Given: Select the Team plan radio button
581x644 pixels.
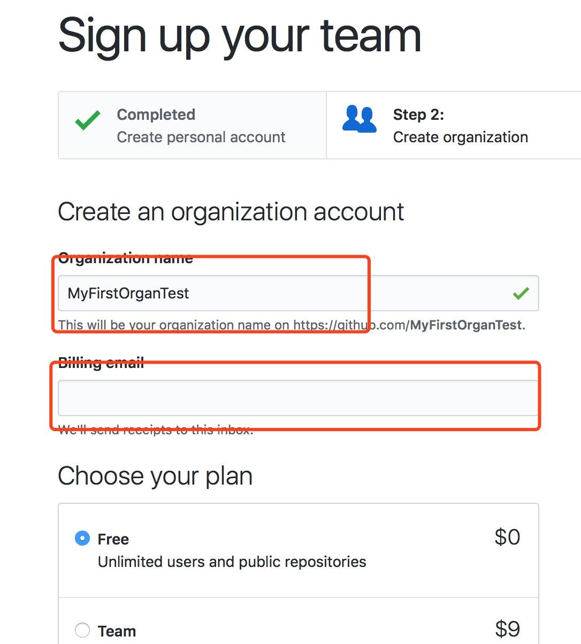Looking at the screenshot, I should [x=82, y=630].
